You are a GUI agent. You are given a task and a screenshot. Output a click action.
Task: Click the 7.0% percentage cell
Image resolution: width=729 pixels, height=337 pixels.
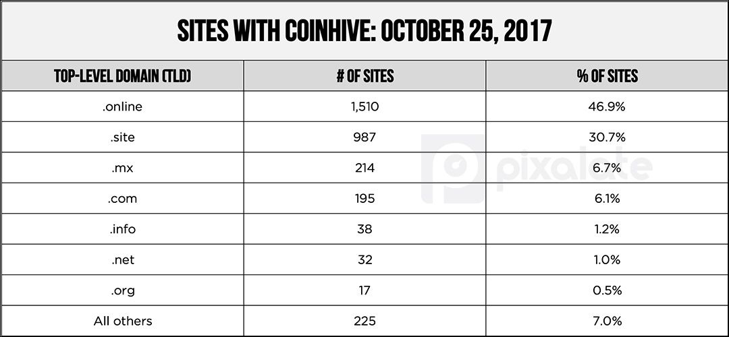(x=607, y=321)
